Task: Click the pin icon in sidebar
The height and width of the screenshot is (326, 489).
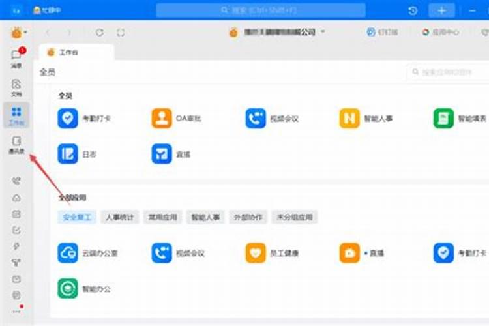Action: pyautogui.click(x=16, y=246)
